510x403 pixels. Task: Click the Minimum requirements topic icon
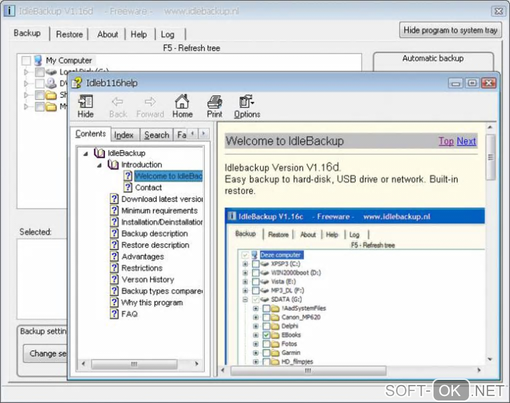point(114,210)
